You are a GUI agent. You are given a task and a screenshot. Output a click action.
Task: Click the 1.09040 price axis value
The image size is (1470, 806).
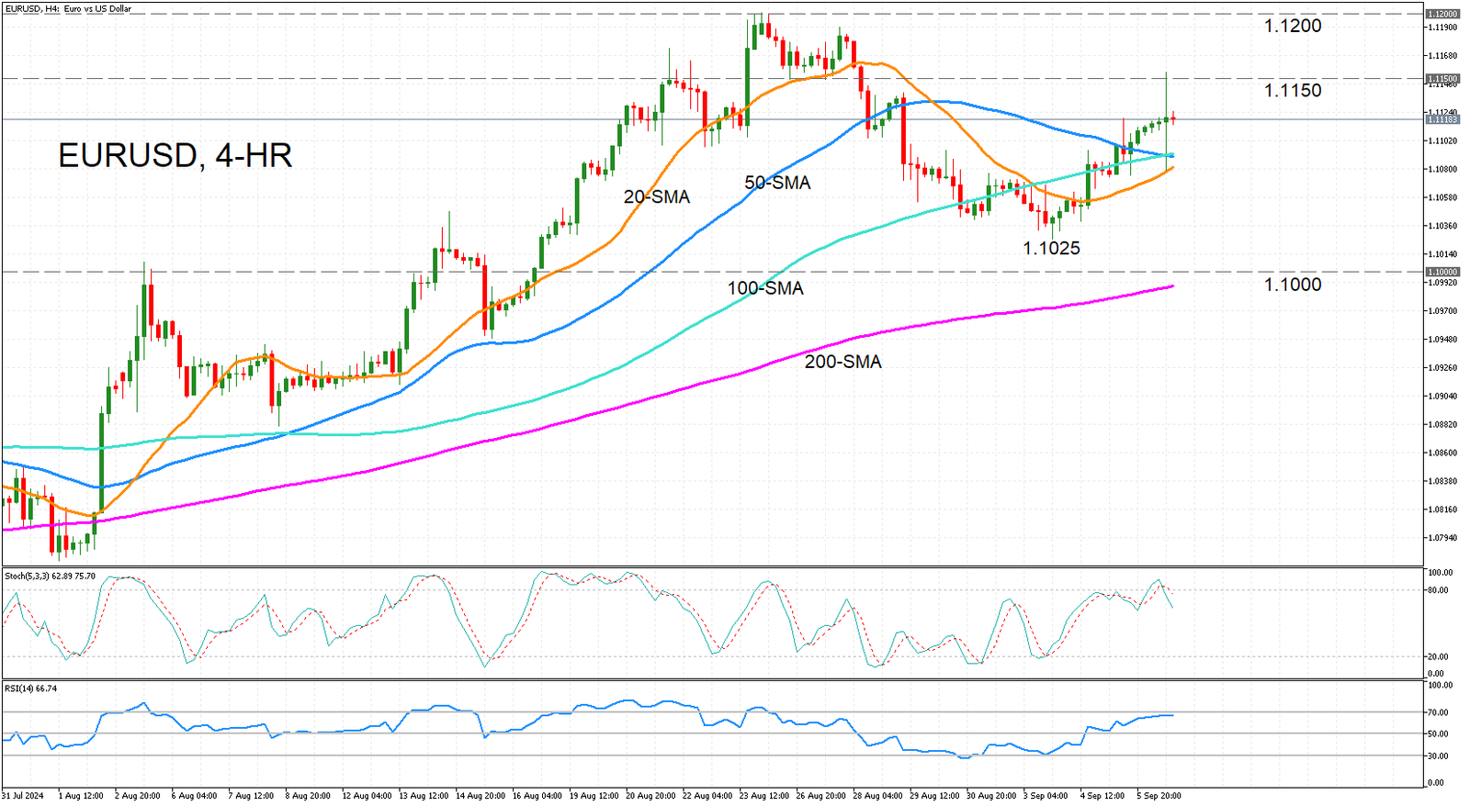pos(1442,397)
